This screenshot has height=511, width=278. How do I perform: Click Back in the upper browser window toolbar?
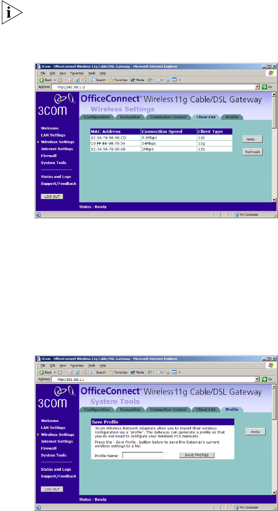(46, 80)
